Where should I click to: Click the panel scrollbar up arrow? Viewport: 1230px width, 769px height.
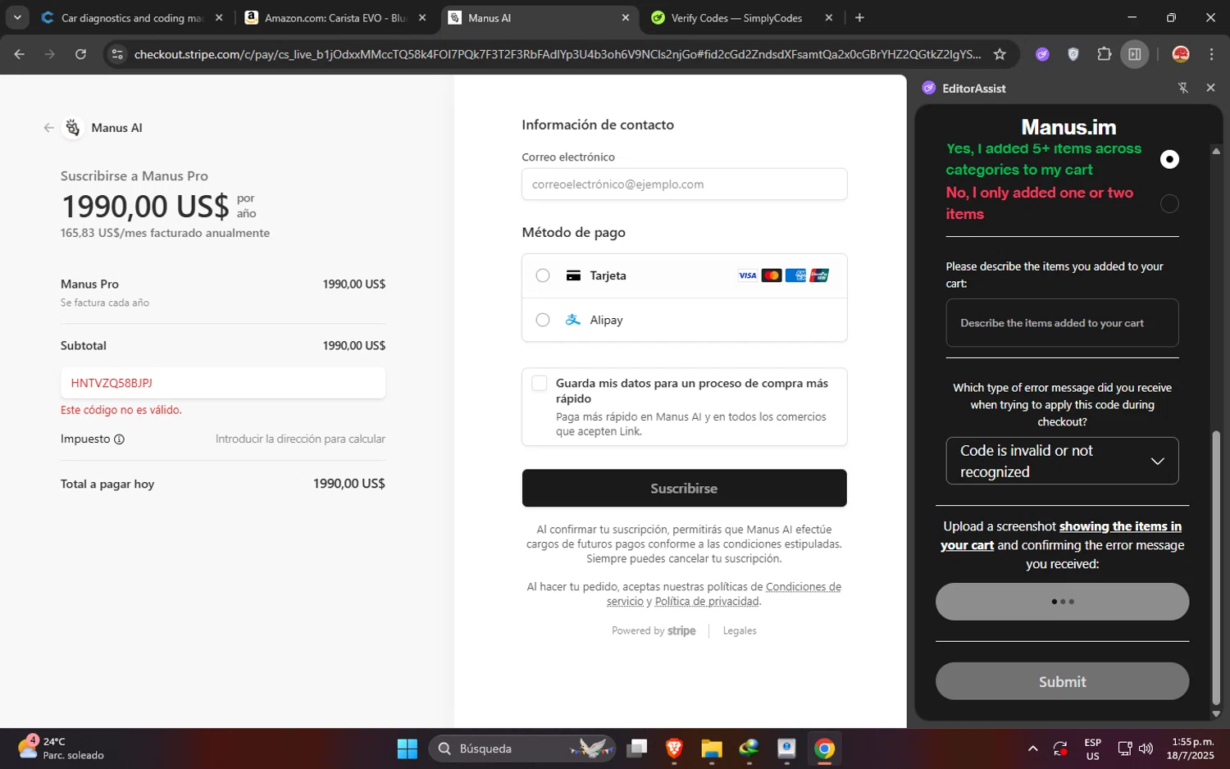1216,151
